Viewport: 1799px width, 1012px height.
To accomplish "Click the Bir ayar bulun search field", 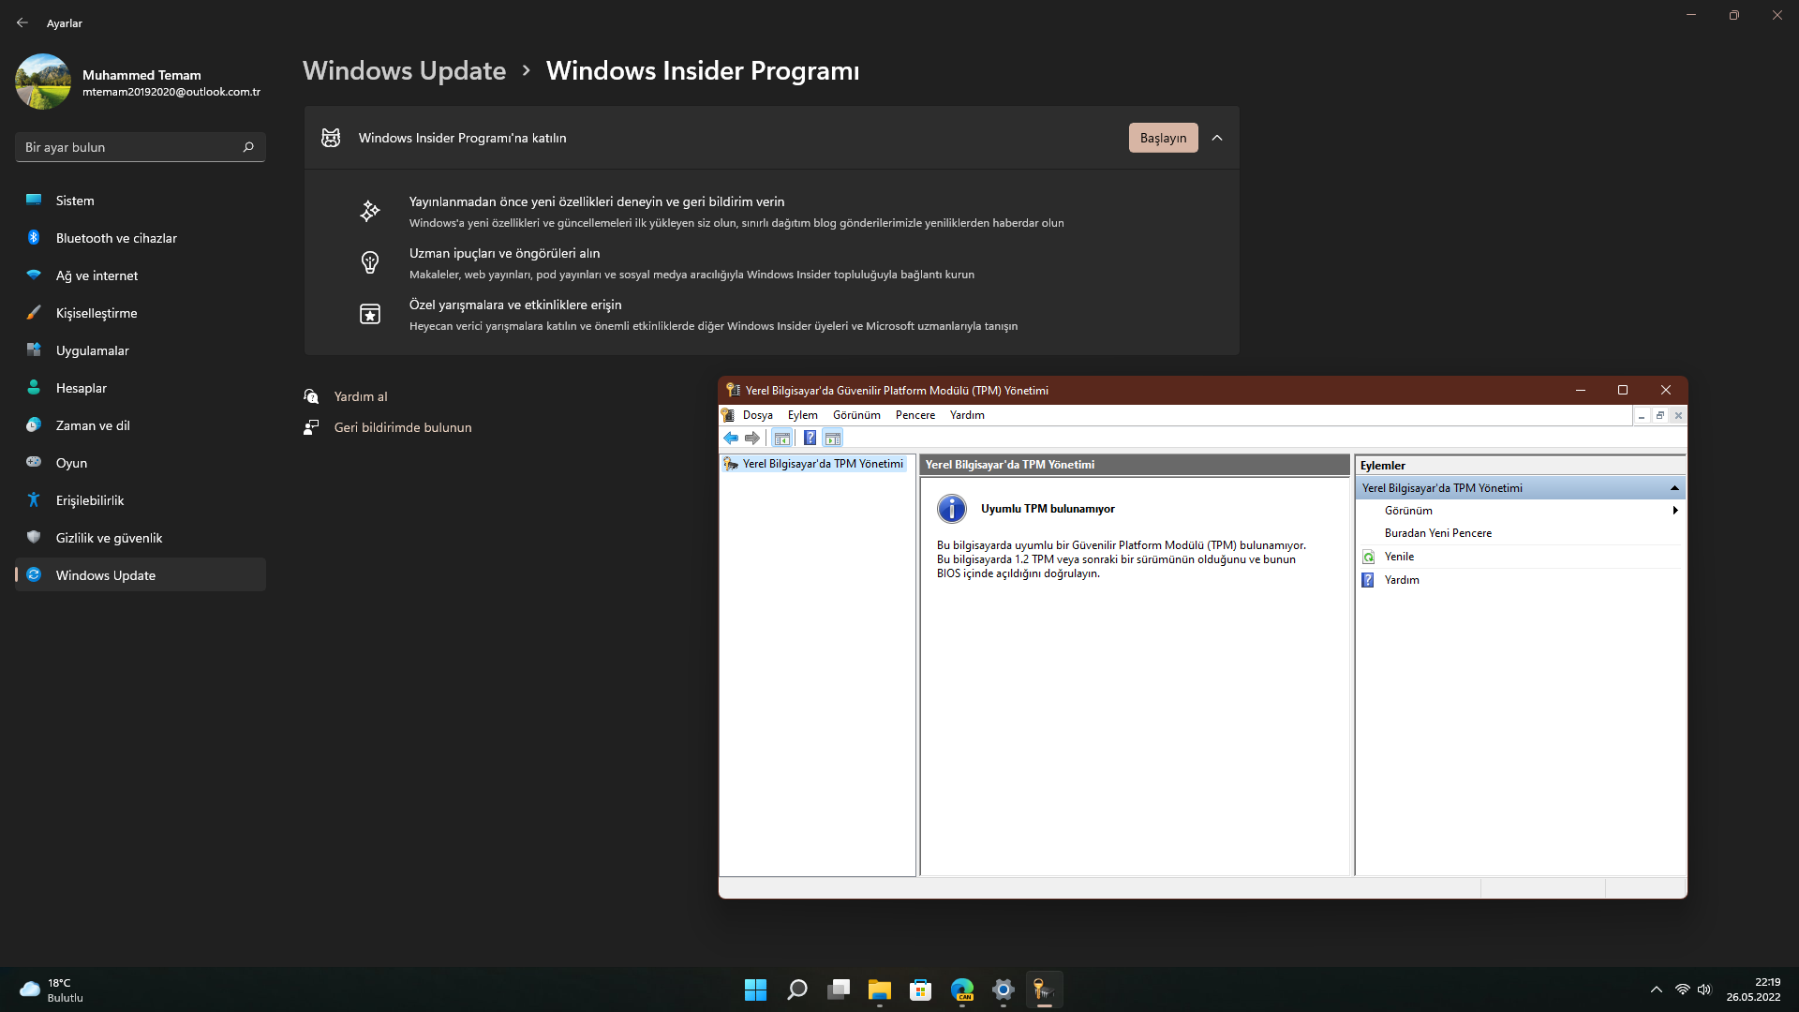I will 131,147.
